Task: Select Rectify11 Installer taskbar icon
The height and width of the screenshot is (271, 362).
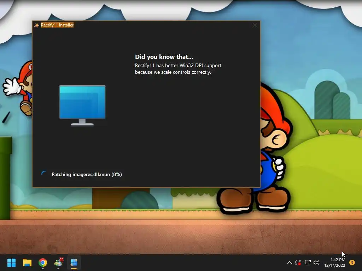Action: point(74,263)
